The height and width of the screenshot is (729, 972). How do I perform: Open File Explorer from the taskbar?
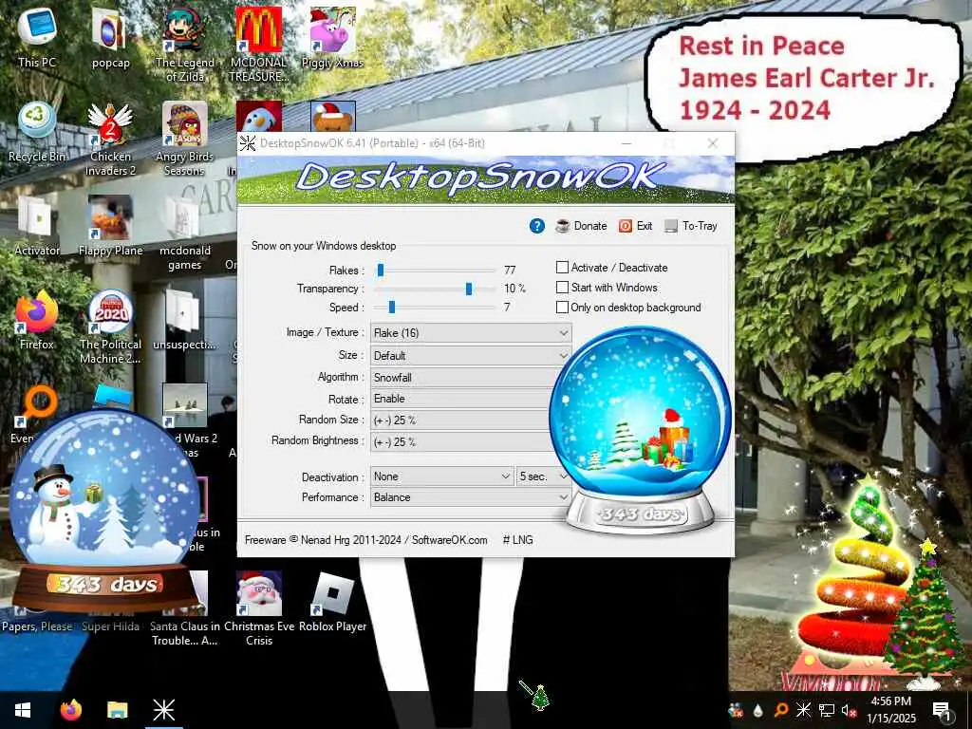[x=117, y=710]
